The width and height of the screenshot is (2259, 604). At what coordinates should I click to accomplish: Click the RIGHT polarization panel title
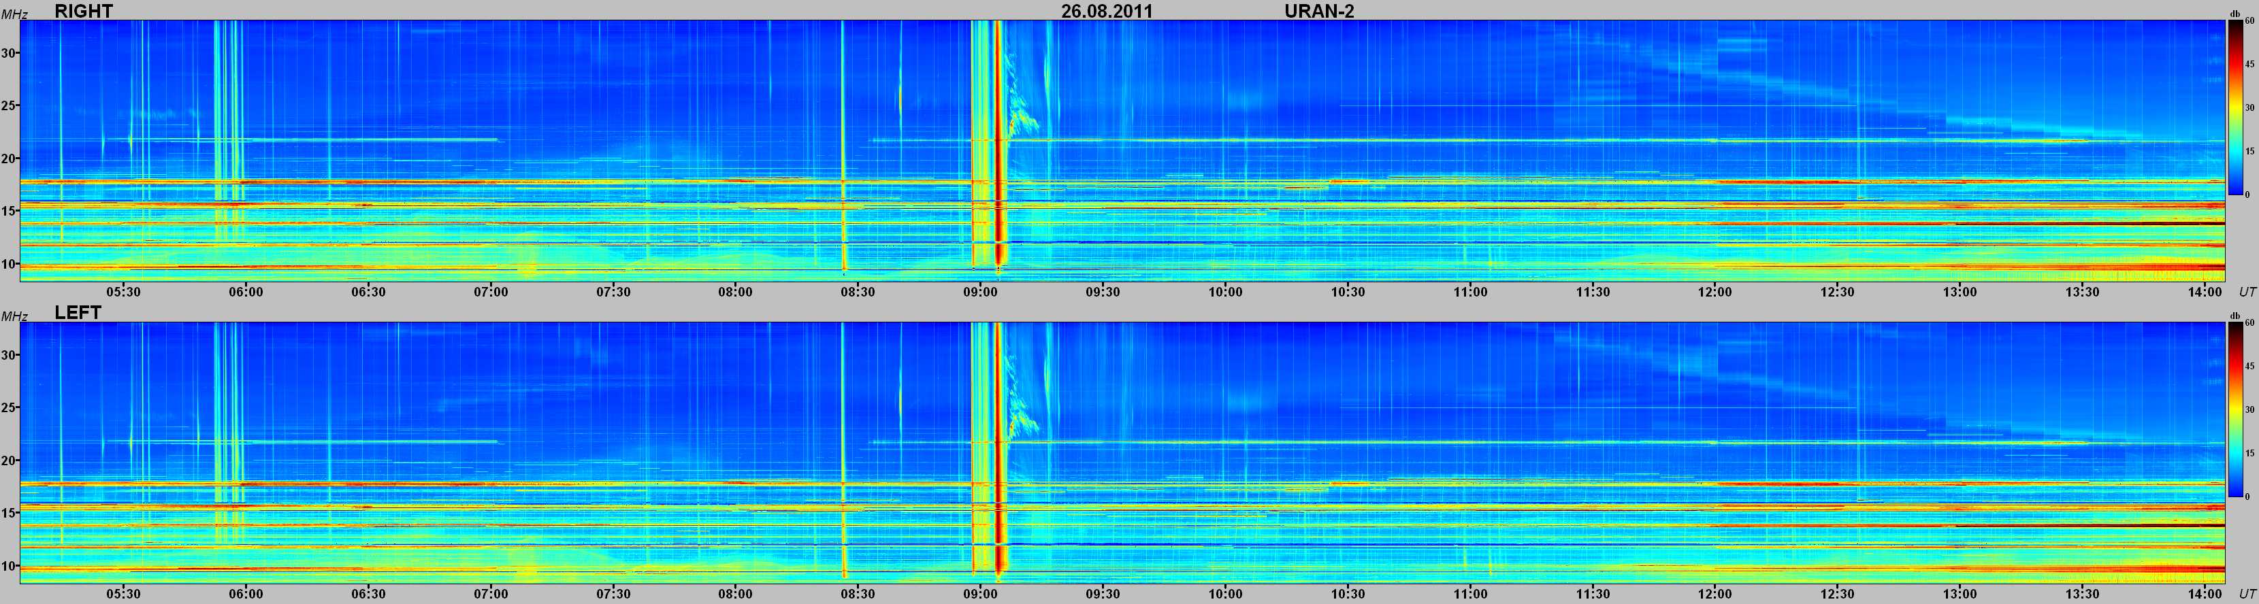point(83,10)
